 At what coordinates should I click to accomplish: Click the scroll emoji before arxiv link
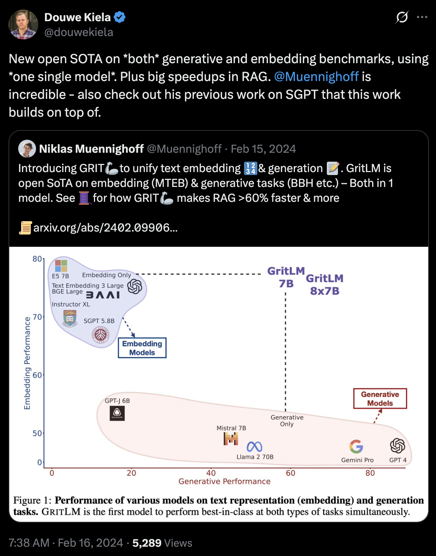coord(25,227)
